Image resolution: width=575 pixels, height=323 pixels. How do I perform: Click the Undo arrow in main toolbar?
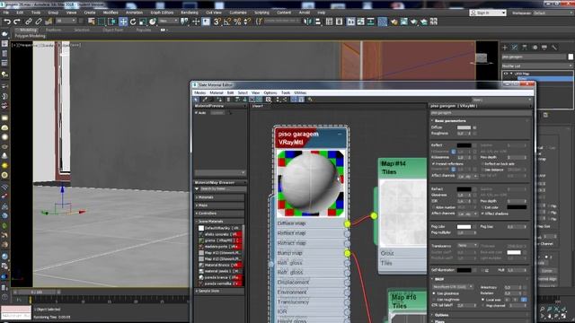(7, 22)
